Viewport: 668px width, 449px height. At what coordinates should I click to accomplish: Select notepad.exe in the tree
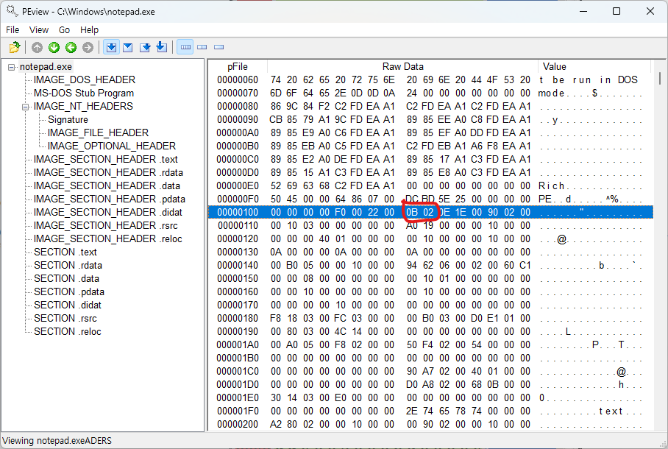[46, 66]
